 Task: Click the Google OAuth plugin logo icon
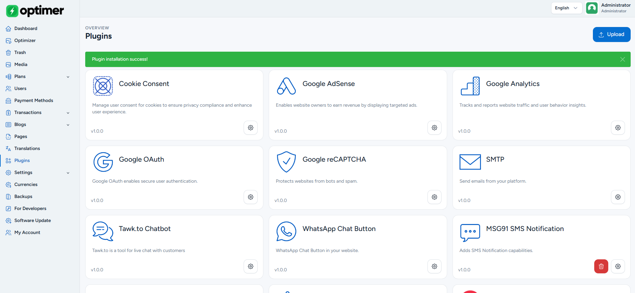click(103, 162)
